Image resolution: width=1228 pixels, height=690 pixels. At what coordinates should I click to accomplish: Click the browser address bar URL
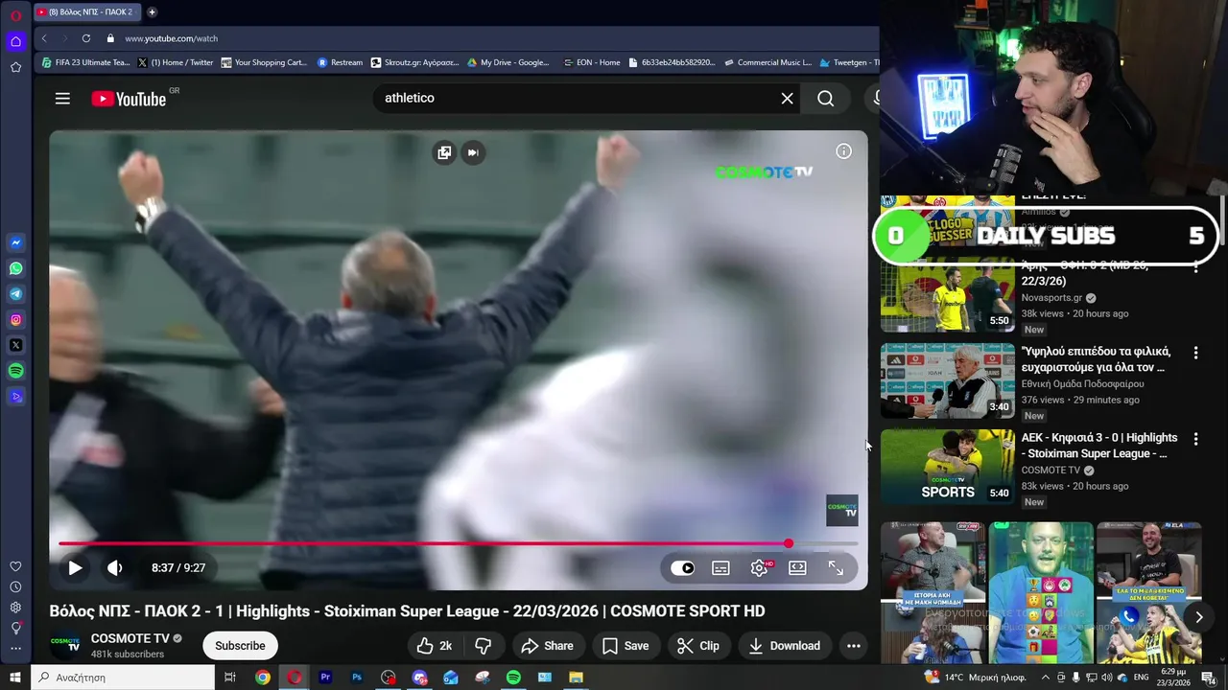click(172, 38)
